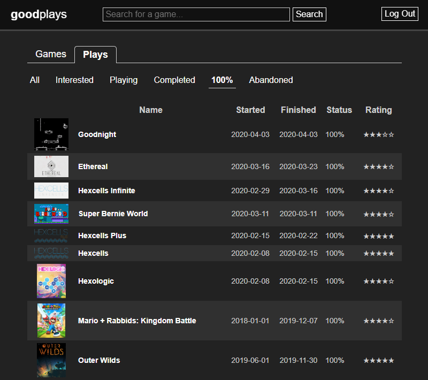Open the Outer Wilds cover thumbnail
The height and width of the screenshot is (380, 428).
tap(51, 360)
